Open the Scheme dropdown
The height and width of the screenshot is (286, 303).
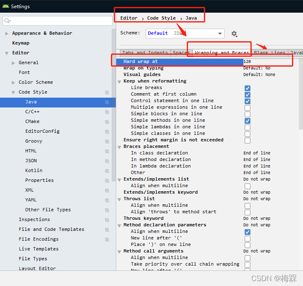(x=185, y=34)
